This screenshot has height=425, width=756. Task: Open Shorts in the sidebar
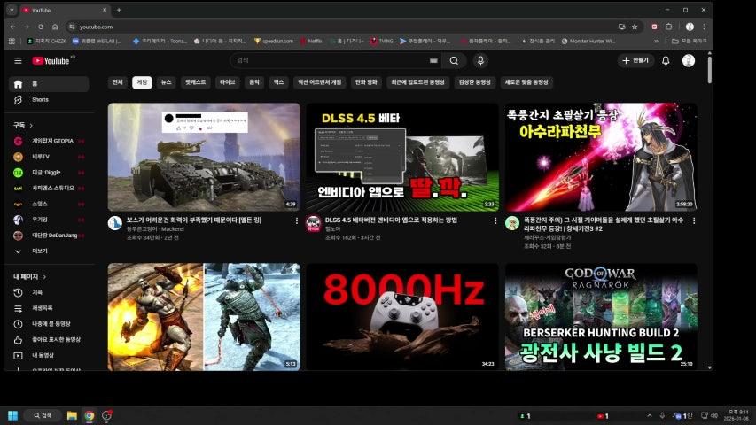[49, 100]
